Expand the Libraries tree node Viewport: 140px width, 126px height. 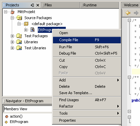coord(12,42)
